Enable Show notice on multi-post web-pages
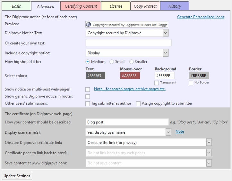 click(88, 89)
